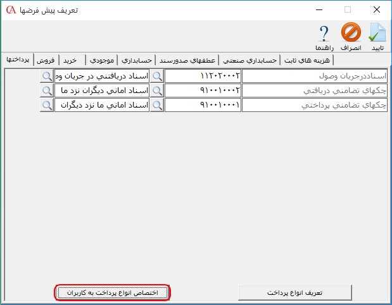Image resolution: width=392 pixels, height=305 pixels.
Task: Open the موجودي tab
Action: click(101, 59)
